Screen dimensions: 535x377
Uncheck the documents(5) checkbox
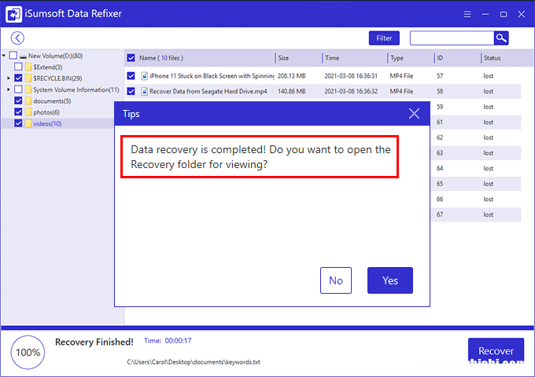pyautogui.click(x=18, y=101)
